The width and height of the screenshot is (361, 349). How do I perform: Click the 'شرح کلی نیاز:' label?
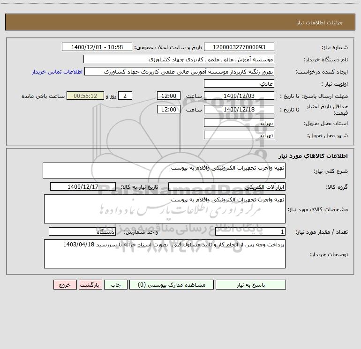tap(331, 171)
